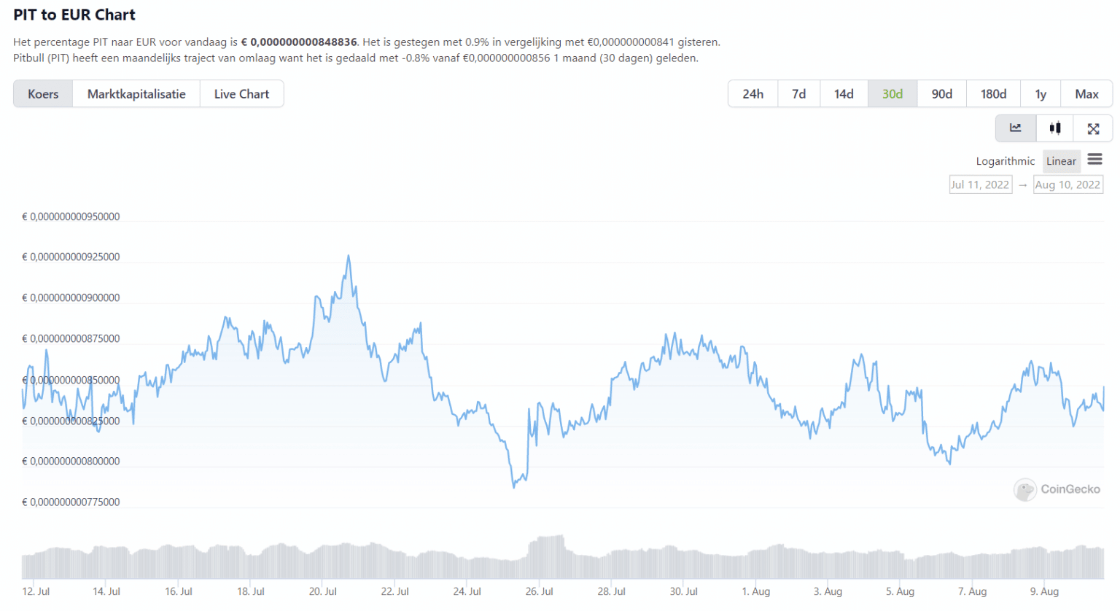Click the volume spike near 26. Jul
Viewport: 1120px width, 611px height.
547,557
